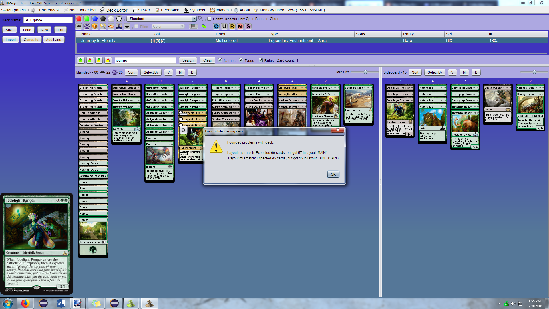The image size is (549, 309).
Task: Open Preferences from the top bar
Action: click(x=45, y=10)
